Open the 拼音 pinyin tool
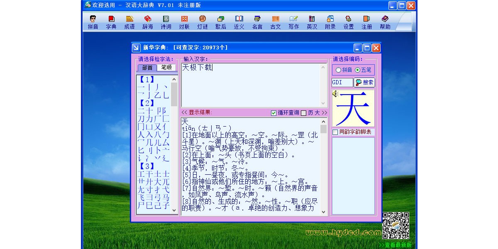Screen dimensions: 498x249 point(93,22)
